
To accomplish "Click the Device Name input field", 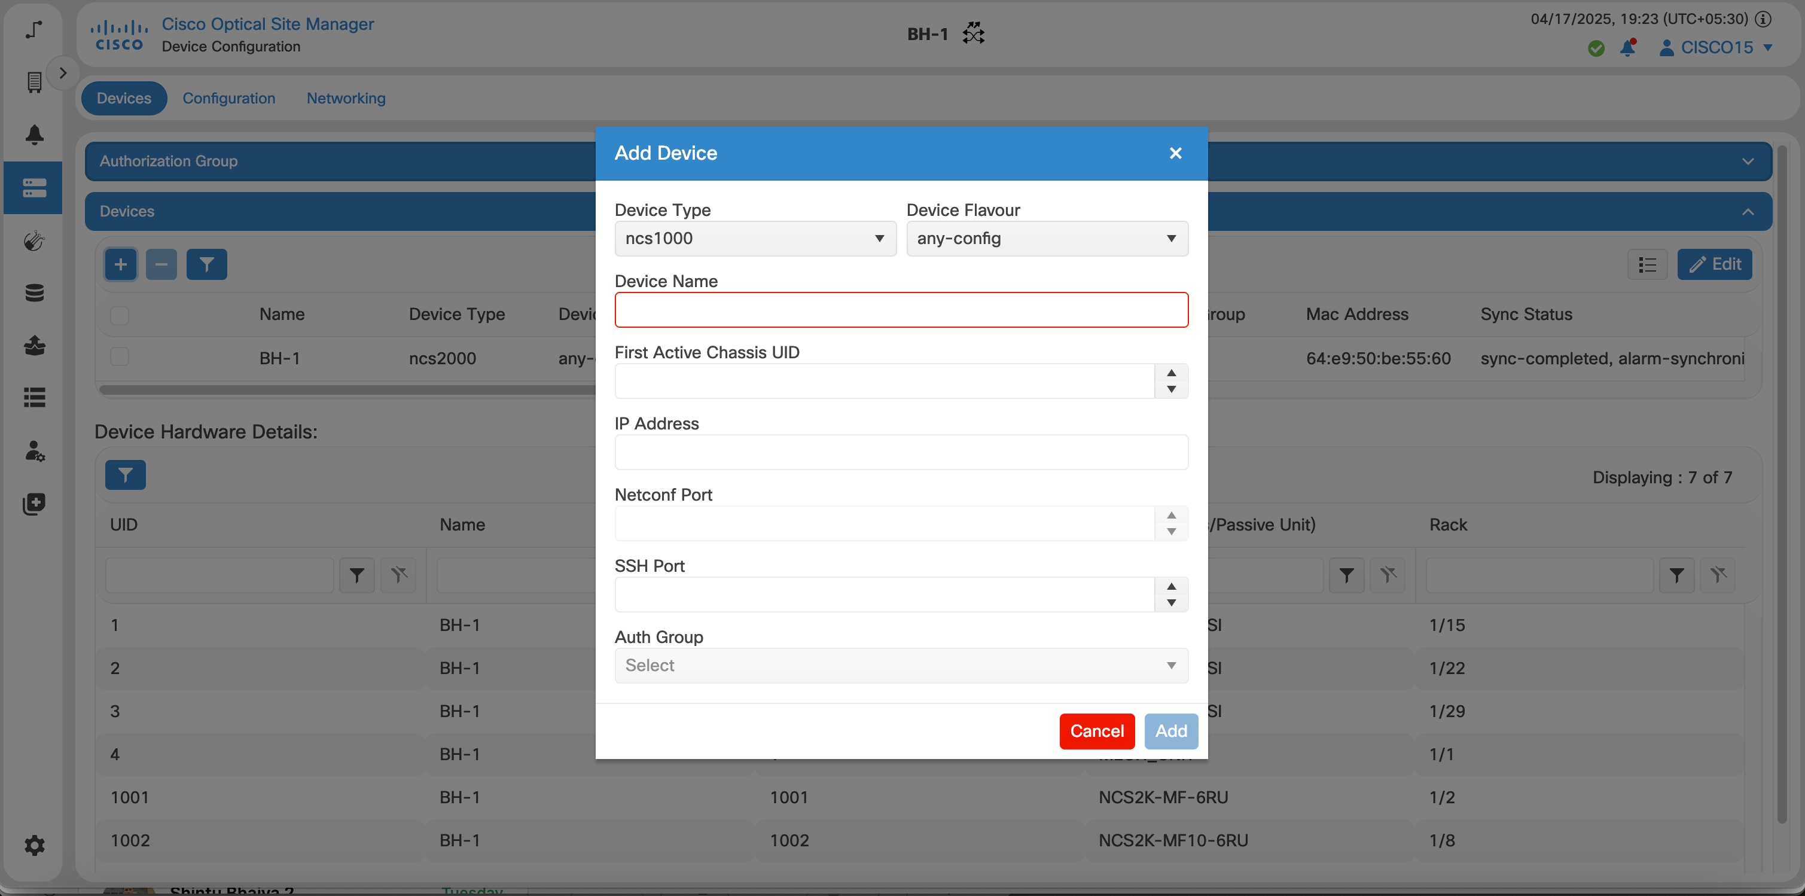I will pos(901,310).
